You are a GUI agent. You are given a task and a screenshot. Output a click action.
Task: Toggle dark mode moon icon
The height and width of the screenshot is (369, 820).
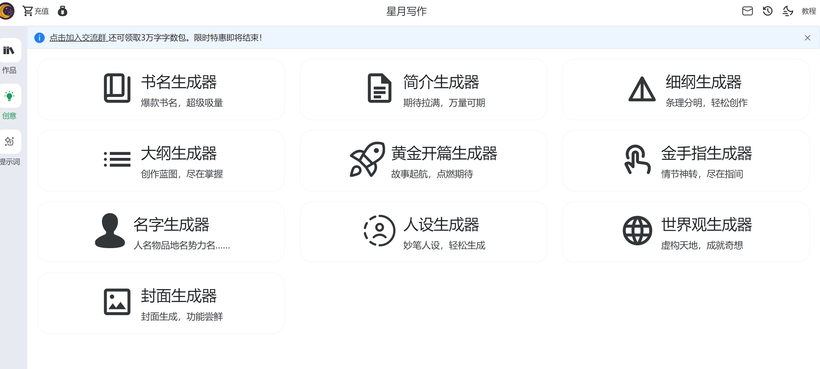coord(787,11)
